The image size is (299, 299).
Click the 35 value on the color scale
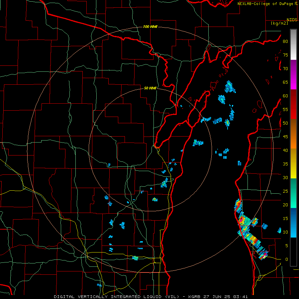tap(285, 164)
